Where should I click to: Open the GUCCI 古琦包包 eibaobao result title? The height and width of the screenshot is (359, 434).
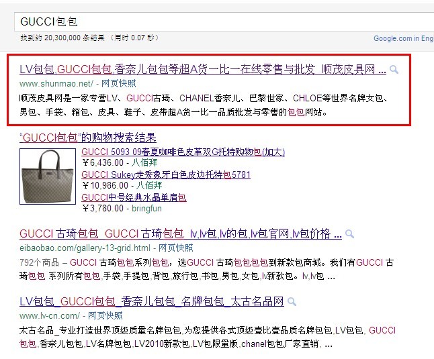tap(181, 234)
